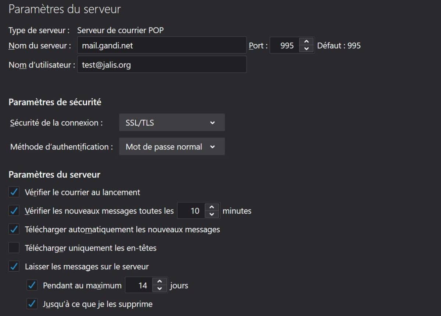The width and height of the screenshot is (441, 316).
Task: Uncheck Vérifier le courrier au lancement
Action: click(x=14, y=192)
